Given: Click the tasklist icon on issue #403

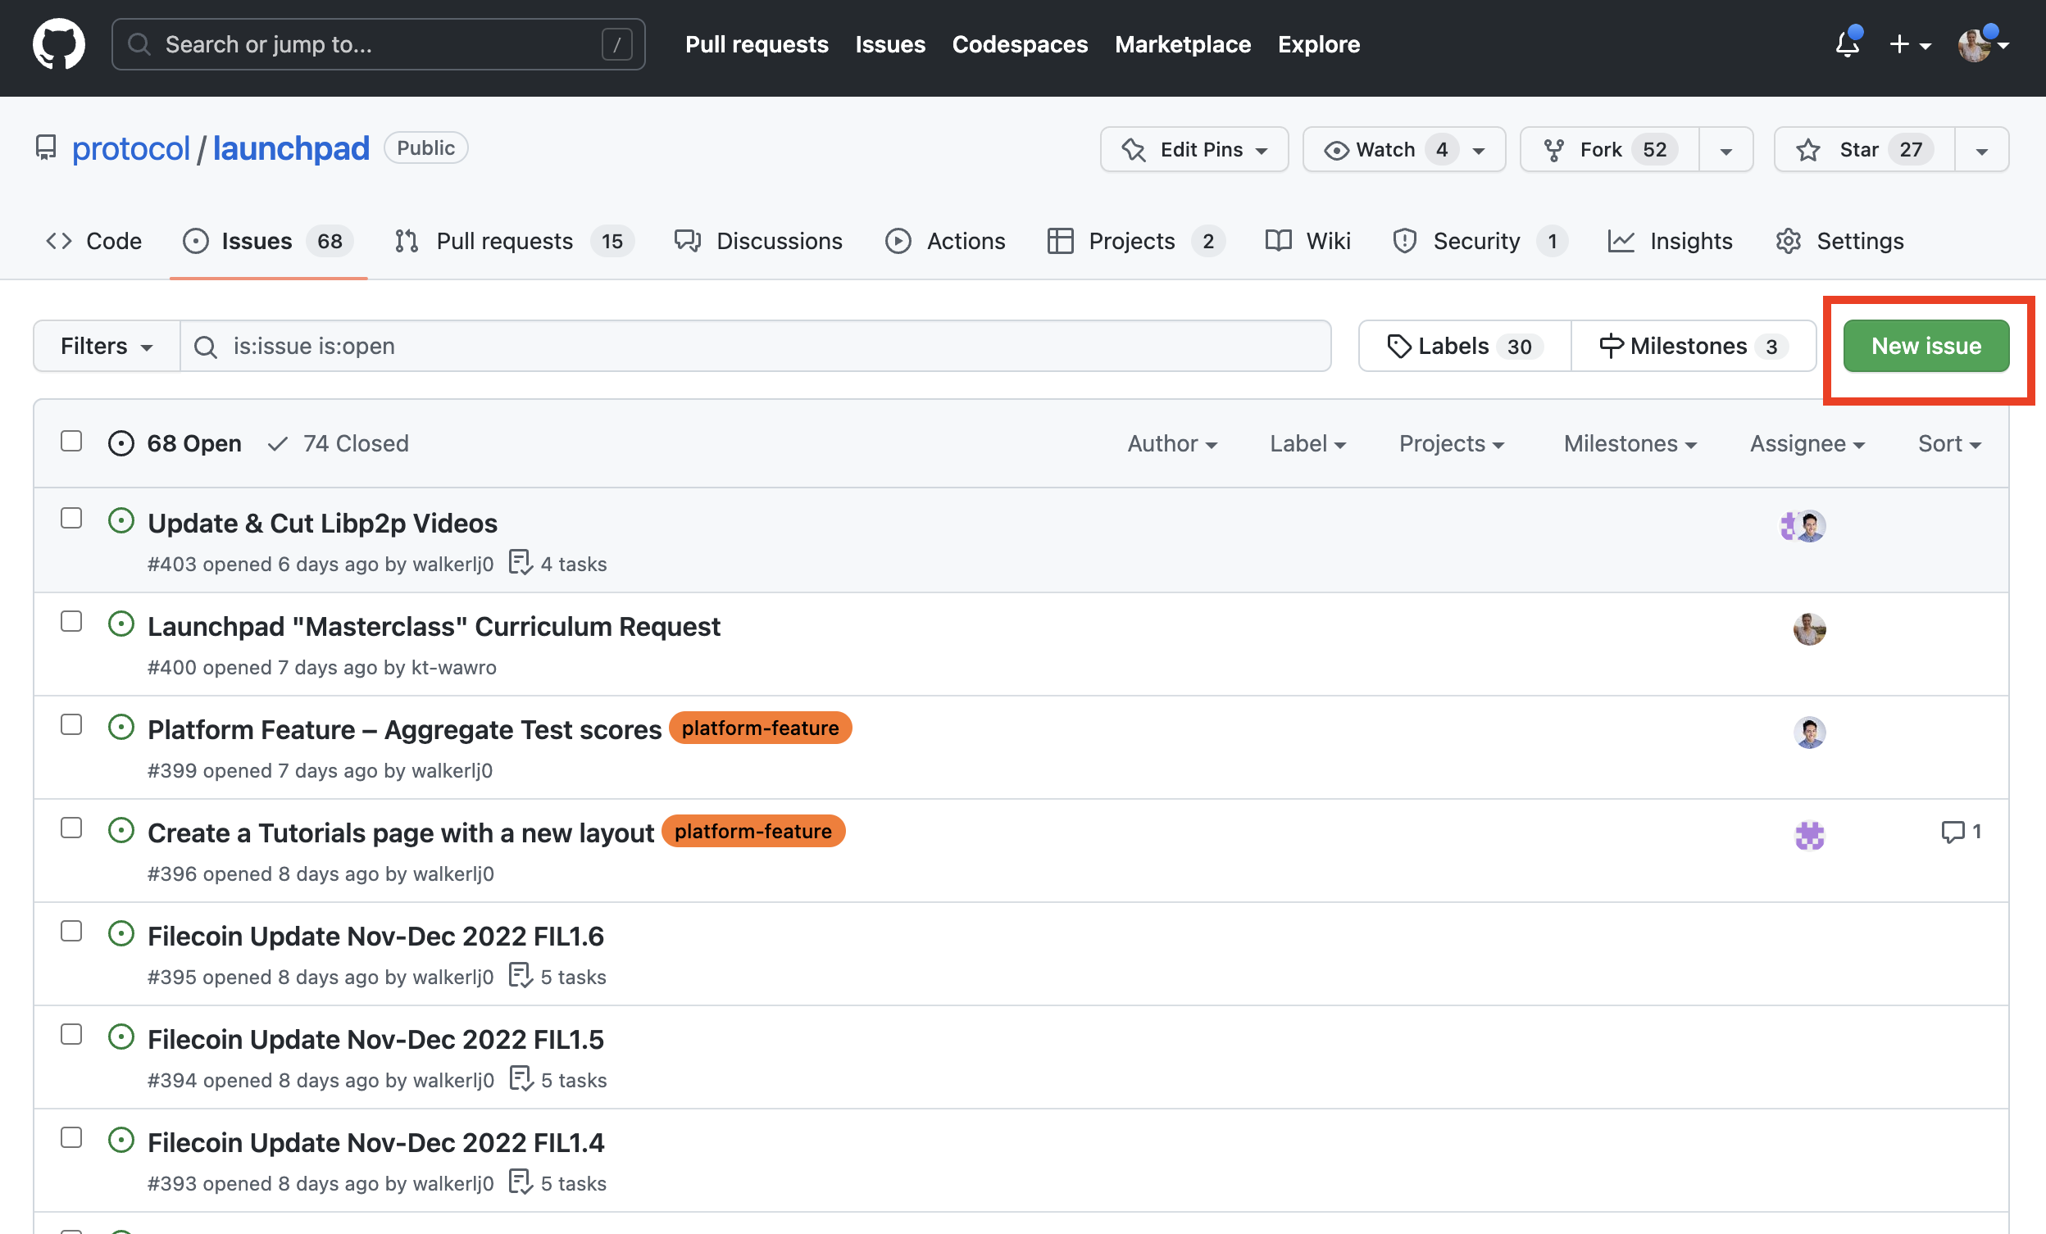Looking at the screenshot, I should coord(521,563).
